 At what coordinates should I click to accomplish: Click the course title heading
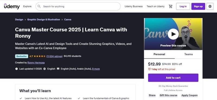coord(71,33)
